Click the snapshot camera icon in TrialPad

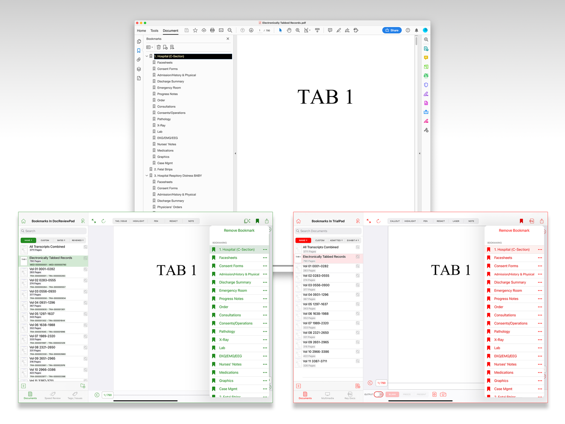(443, 394)
